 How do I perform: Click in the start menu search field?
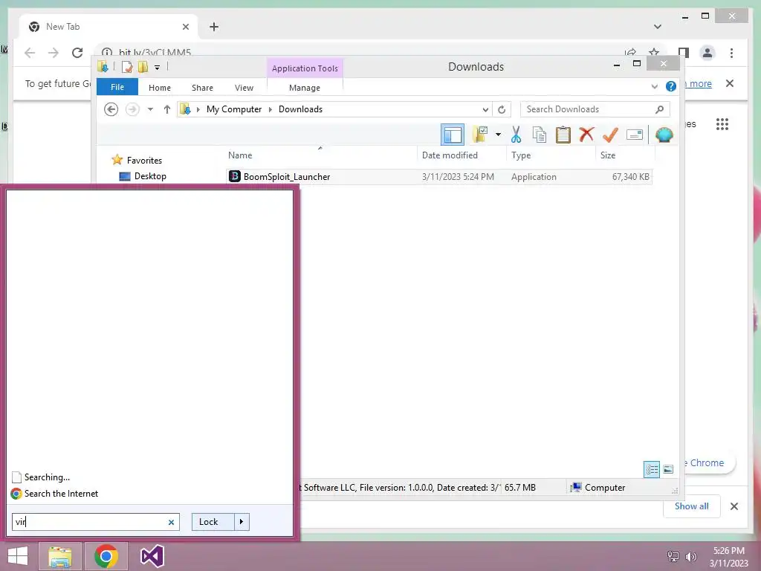[x=96, y=522]
